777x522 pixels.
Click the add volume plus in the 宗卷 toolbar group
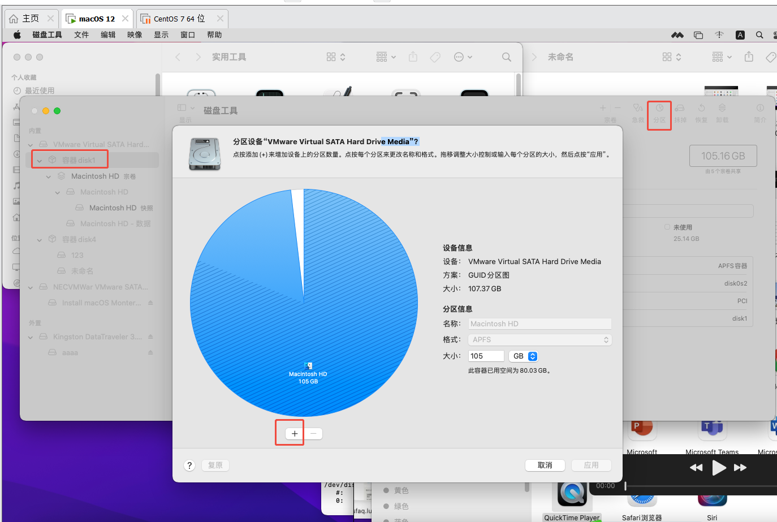coord(603,107)
